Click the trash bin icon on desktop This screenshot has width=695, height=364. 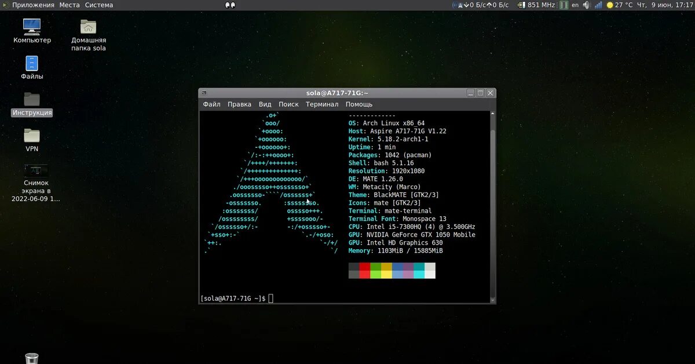coord(32,358)
